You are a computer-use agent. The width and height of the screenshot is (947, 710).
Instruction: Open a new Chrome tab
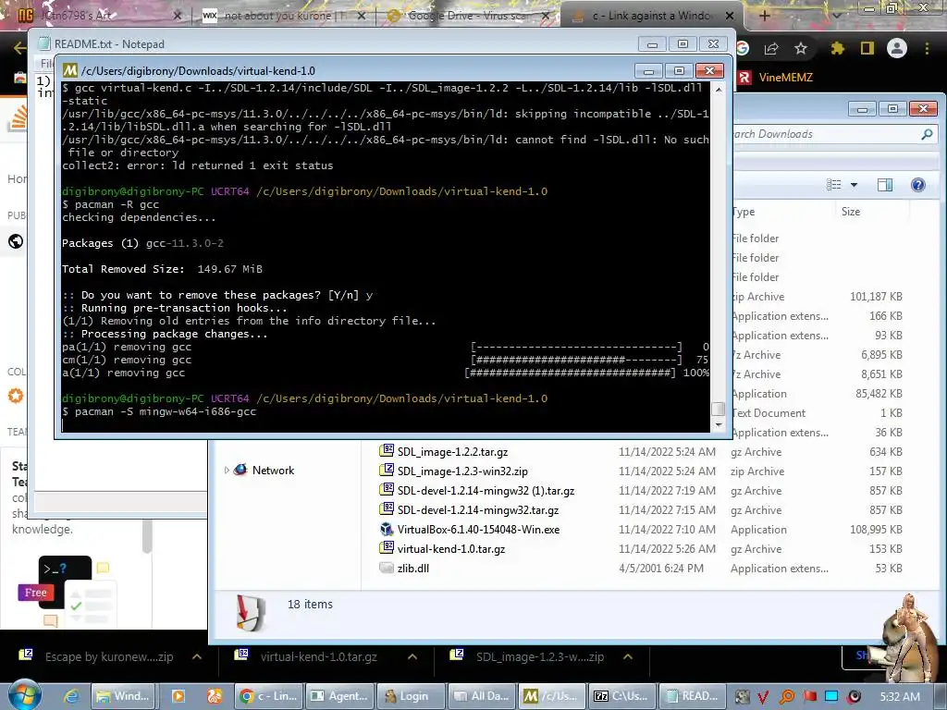click(x=764, y=16)
